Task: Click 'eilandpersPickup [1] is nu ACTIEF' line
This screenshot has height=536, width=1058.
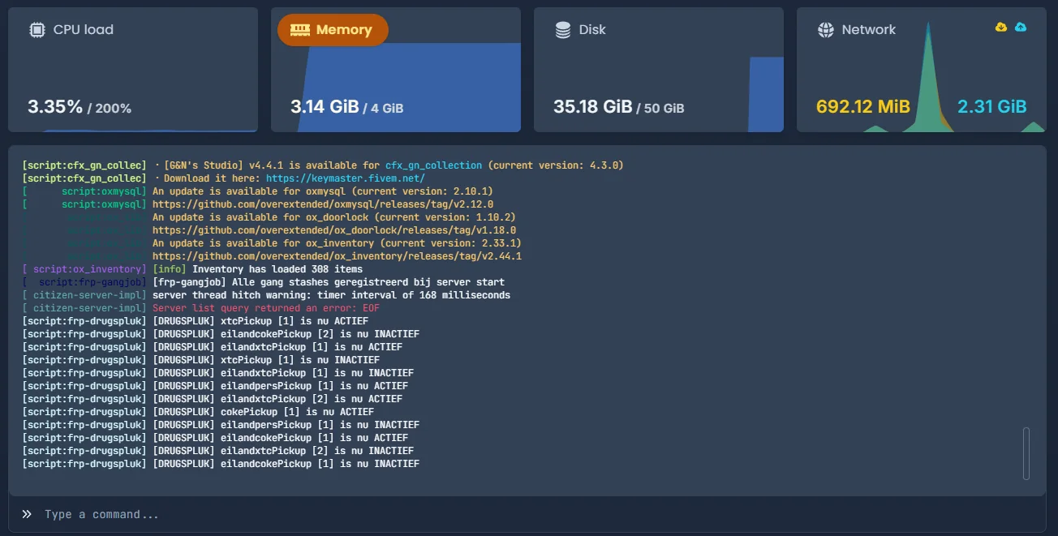Action: coord(280,386)
